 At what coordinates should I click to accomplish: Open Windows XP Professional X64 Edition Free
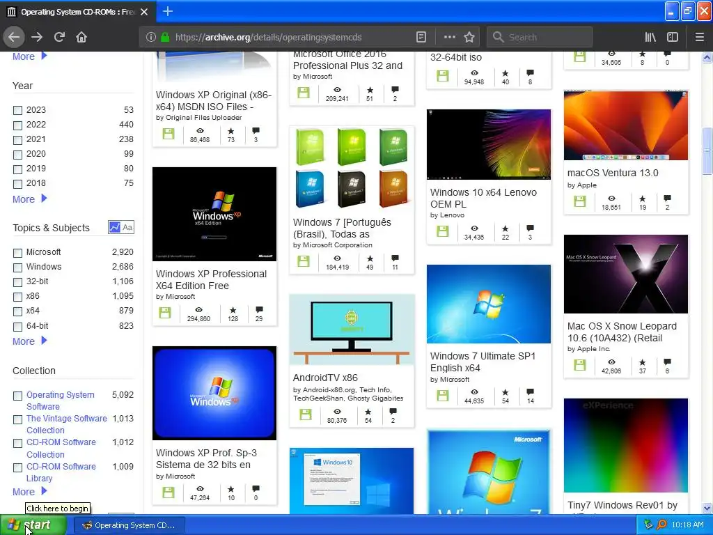[x=211, y=280]
